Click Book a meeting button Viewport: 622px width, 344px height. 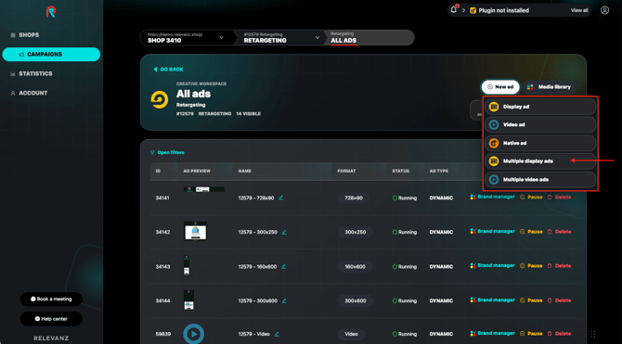tap(51, 299)
